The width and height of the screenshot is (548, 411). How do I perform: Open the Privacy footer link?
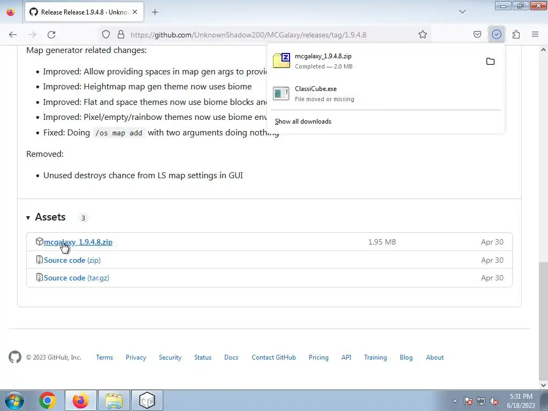tap(136, 357)
